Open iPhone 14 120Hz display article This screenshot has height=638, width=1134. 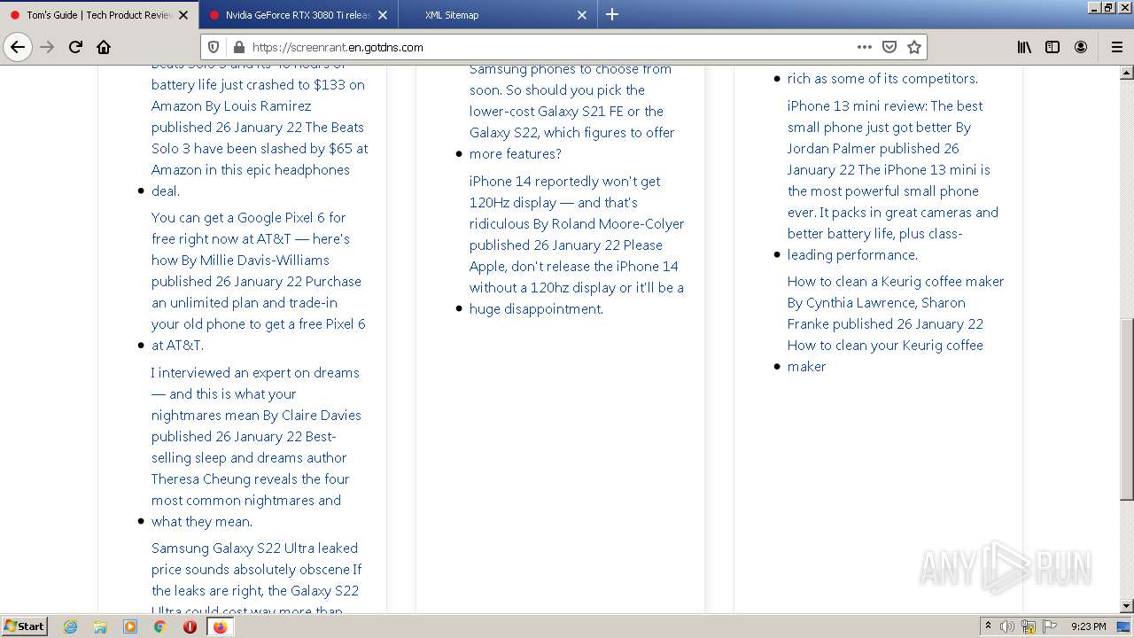[x=577, y=245]
